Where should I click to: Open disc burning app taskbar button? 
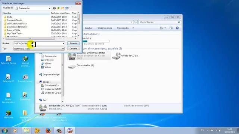pos(70,131)
